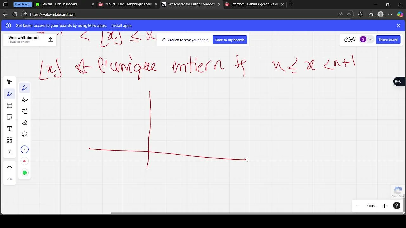Switch to Exercices - Calculs algebriques tab
Image resolution: width=406 pixels, height=228 pixels.
point(254,4)
